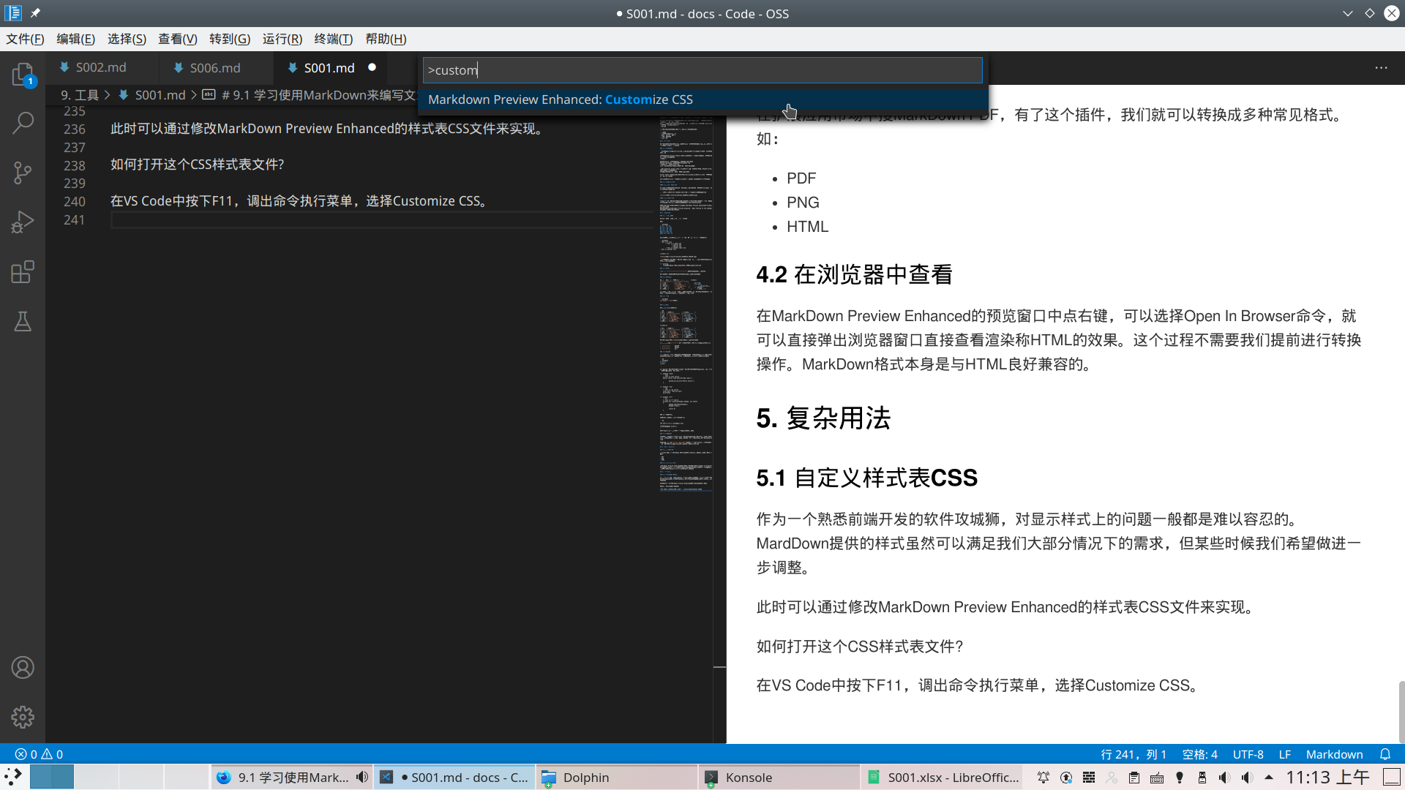This screenshot has width=1405, height=790.
Task: Click errors and warnings count in status bar
Action: [x=40, y=754]
